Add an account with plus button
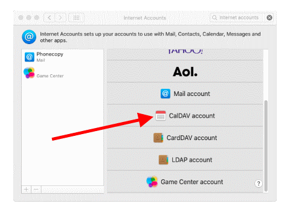This screenshot has height=218, width=290. [x=26, y=190]
